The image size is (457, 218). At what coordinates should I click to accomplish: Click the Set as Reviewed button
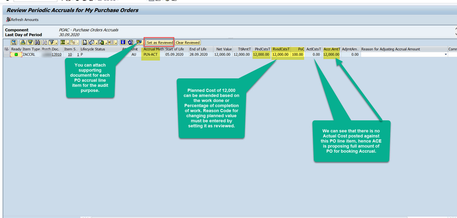click(160, 43)
